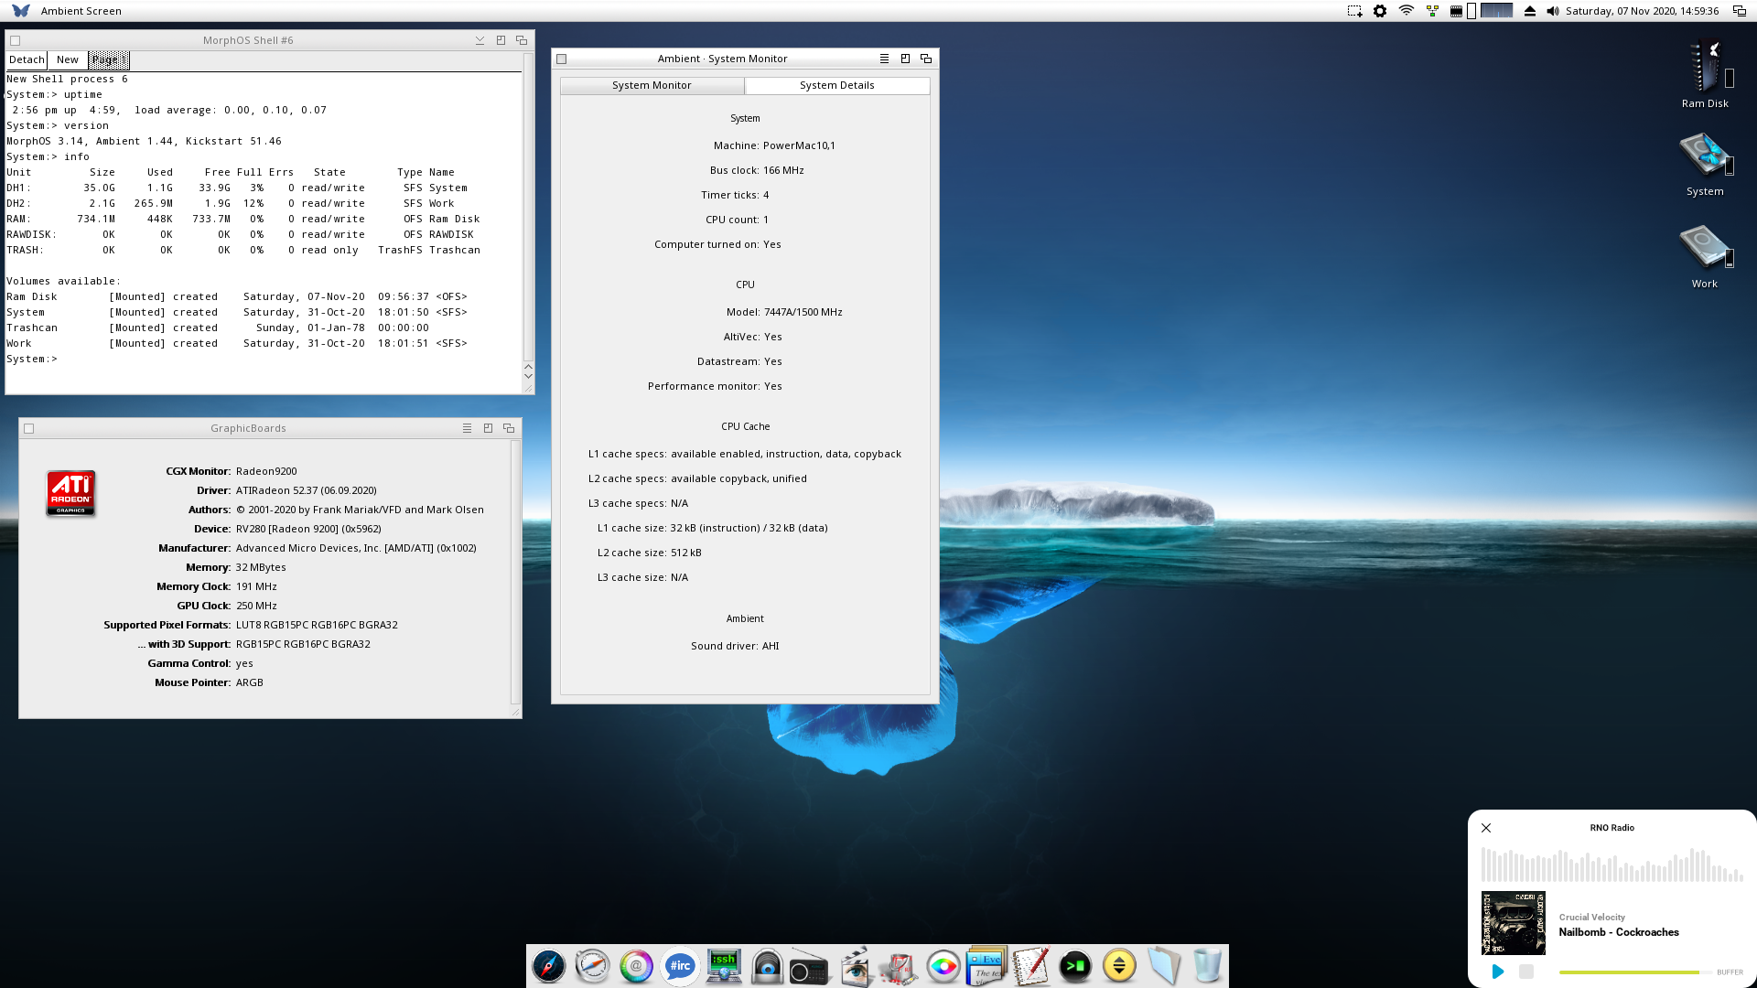Click the ATI Graphics icon in GraphicBoards

point(70,492)
